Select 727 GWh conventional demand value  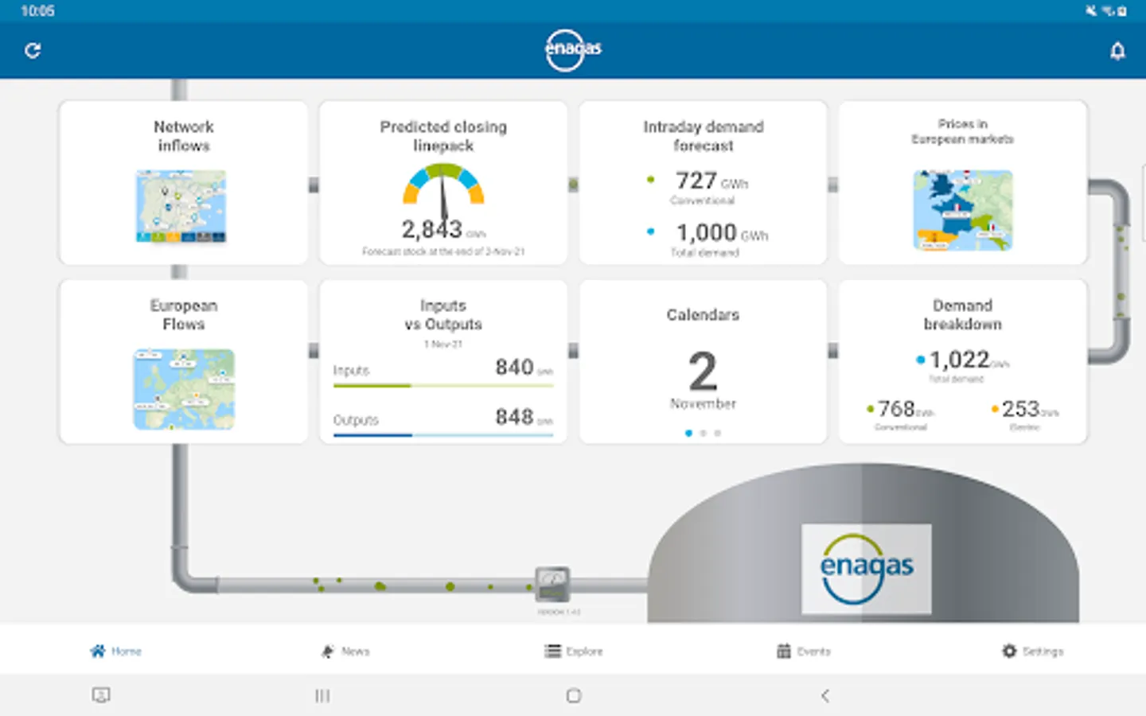(x=711, y=181)
